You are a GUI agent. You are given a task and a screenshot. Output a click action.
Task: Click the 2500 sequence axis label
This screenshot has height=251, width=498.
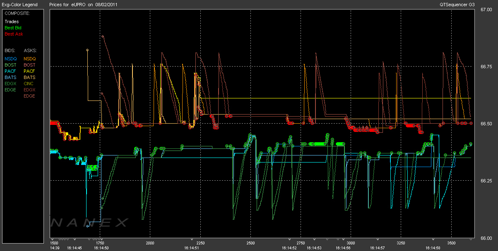(x=250, y=243)
